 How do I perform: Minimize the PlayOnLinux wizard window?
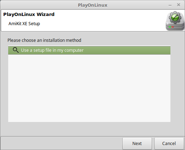tap(170, 5)
